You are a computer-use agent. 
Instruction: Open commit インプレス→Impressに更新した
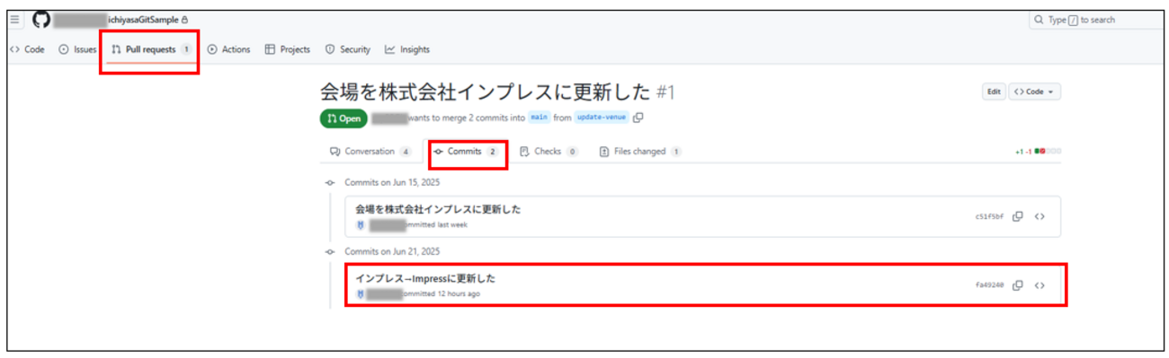pos(424,278)
